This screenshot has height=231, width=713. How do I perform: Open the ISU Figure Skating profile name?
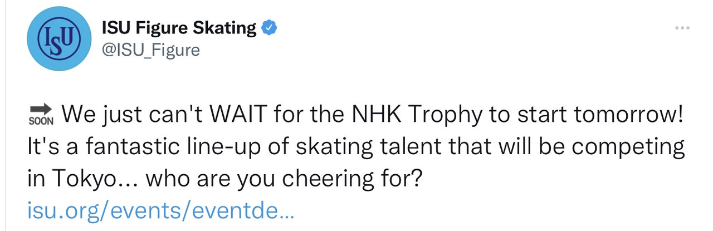coord(179,27)
